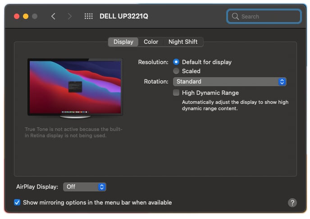Click in the Search field
Image resolution: width=310 pixels, height=219 pixels.
(x=264, y=16)
